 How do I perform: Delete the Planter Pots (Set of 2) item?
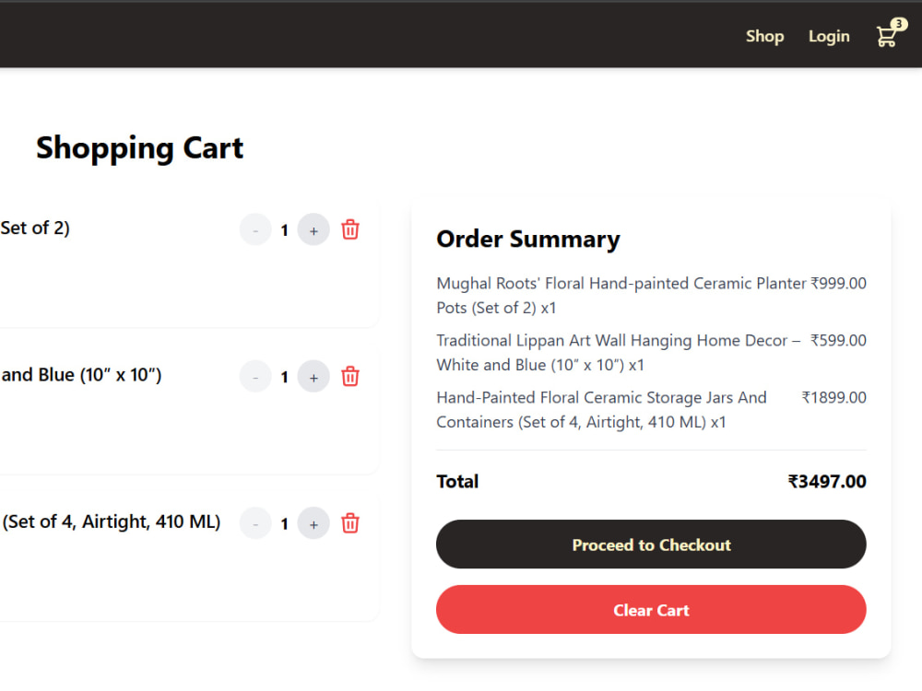coord(349,229)
